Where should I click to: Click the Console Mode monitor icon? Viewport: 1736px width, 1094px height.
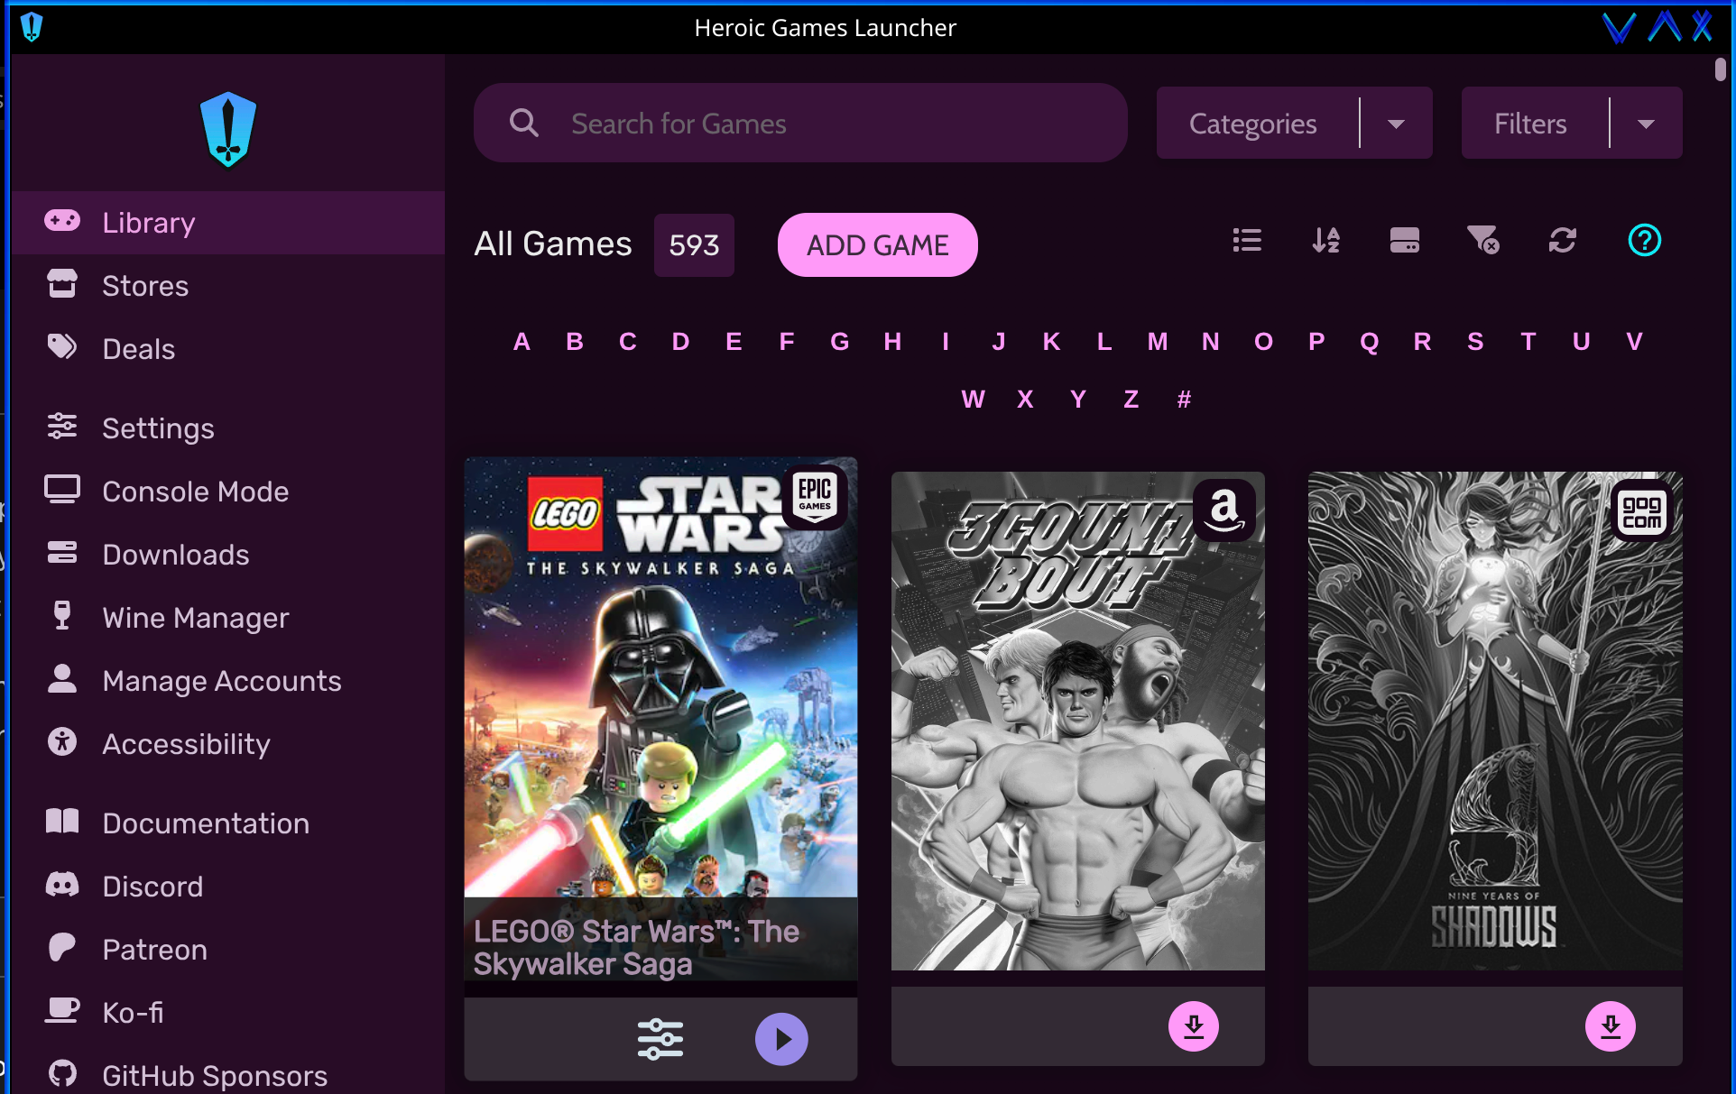coord(62,490)
